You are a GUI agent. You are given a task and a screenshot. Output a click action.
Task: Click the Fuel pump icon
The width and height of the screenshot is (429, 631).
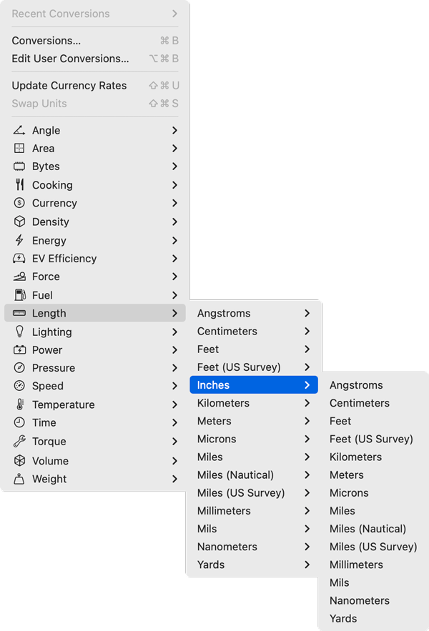click(x=19, y=295)
